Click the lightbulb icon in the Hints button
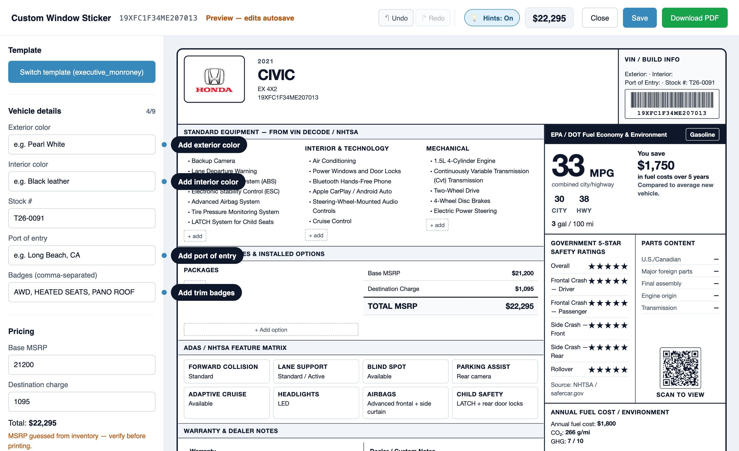Image resolution: width=739 pixels, height=451 pixels. pos(475,18)
